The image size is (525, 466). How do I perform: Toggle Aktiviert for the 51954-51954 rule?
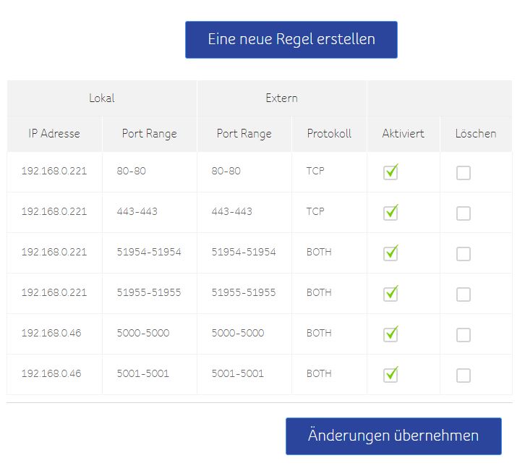click(x=390, y=254)
